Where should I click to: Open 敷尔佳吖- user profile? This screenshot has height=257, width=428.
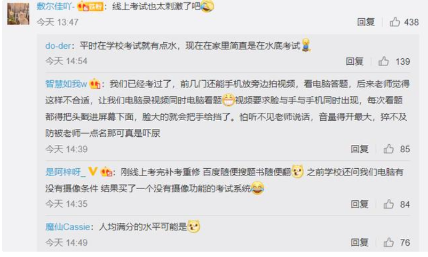[x=56, y=6]
